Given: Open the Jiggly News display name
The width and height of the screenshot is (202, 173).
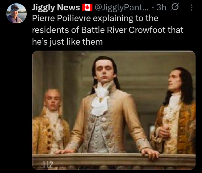Looking at the screenshot, I should coord(56,7).
